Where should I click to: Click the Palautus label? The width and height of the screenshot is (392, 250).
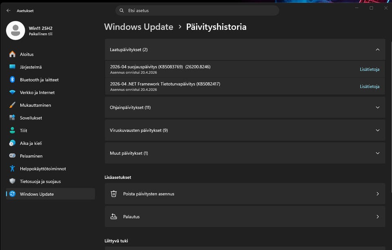tap(131, 217)
